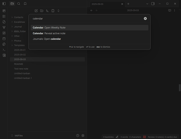Image resolution: width=181 pixels, height=139 pixels.
Task: Click the 0 characters status text
Action: coord(135,137)
